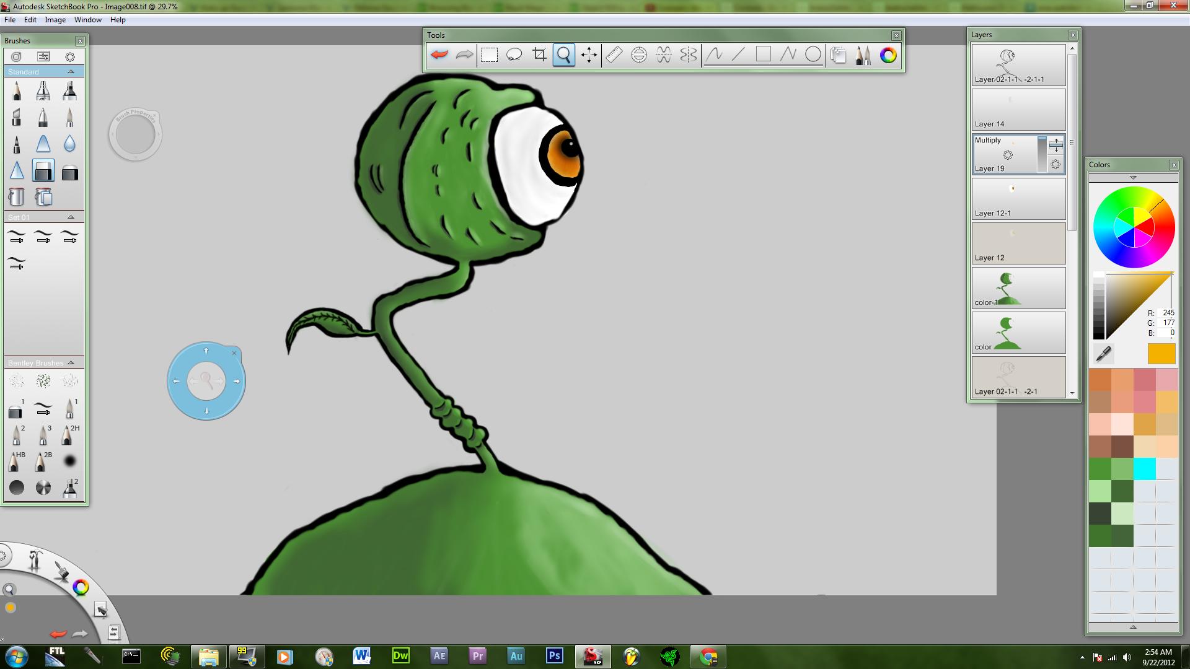Click the Layer 19 opacity slider
Viewport: 1190px width, 669px height.
pyautogui.click(x=1042, y=154)
